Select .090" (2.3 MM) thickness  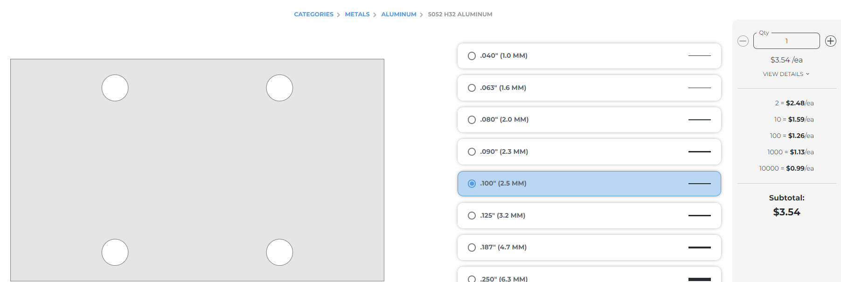coord(472,152)
